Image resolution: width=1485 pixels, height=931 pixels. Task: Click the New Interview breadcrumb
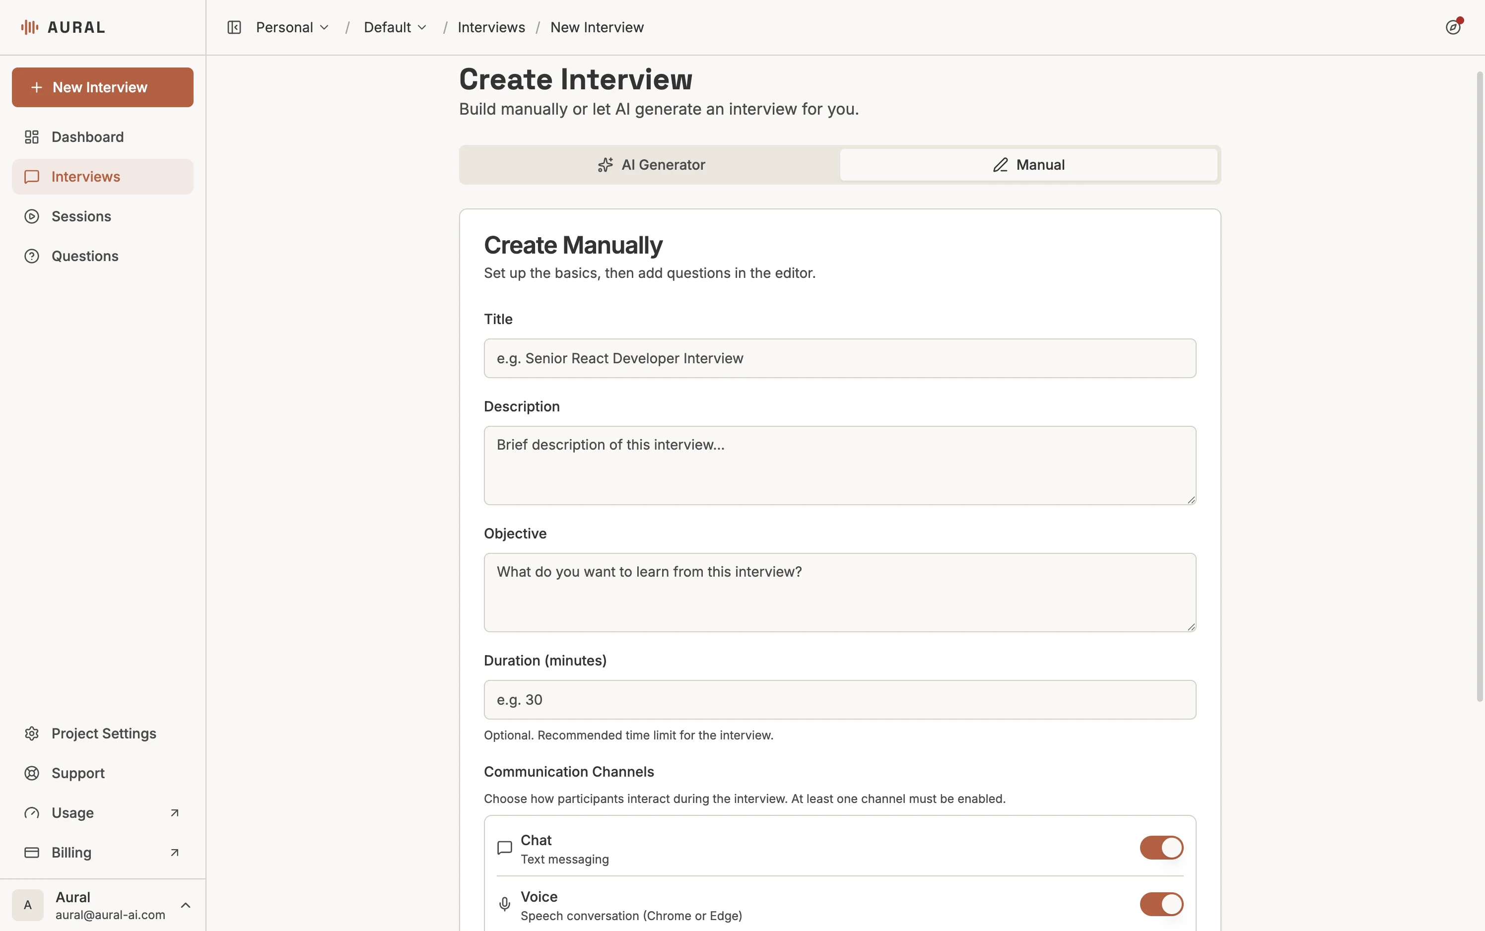[597, 27]
